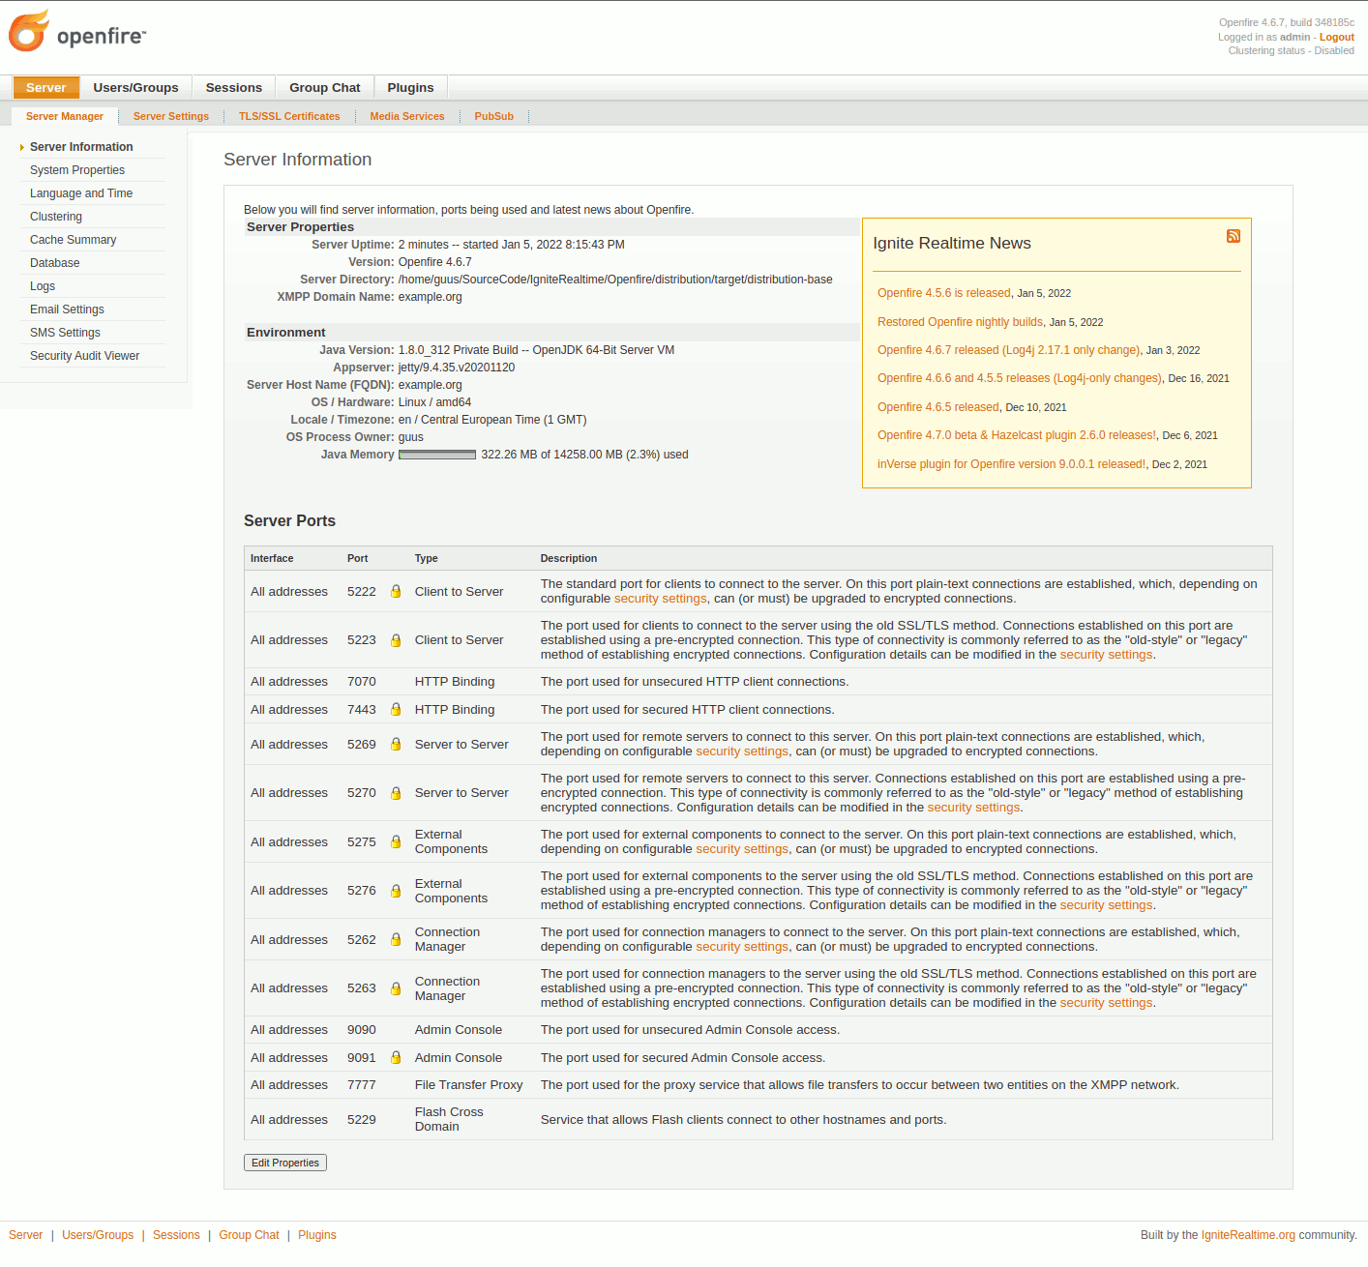Click the Edit Properties button

pyautogui.click(x=285, y=1163)
